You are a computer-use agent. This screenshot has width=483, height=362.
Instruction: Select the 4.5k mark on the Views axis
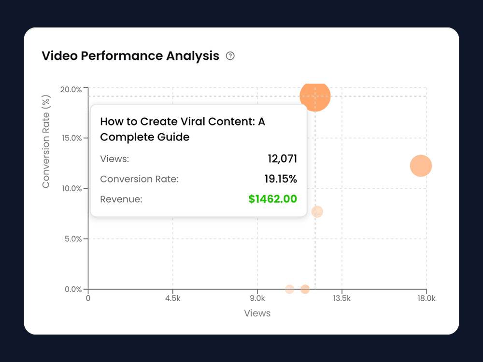173,298
